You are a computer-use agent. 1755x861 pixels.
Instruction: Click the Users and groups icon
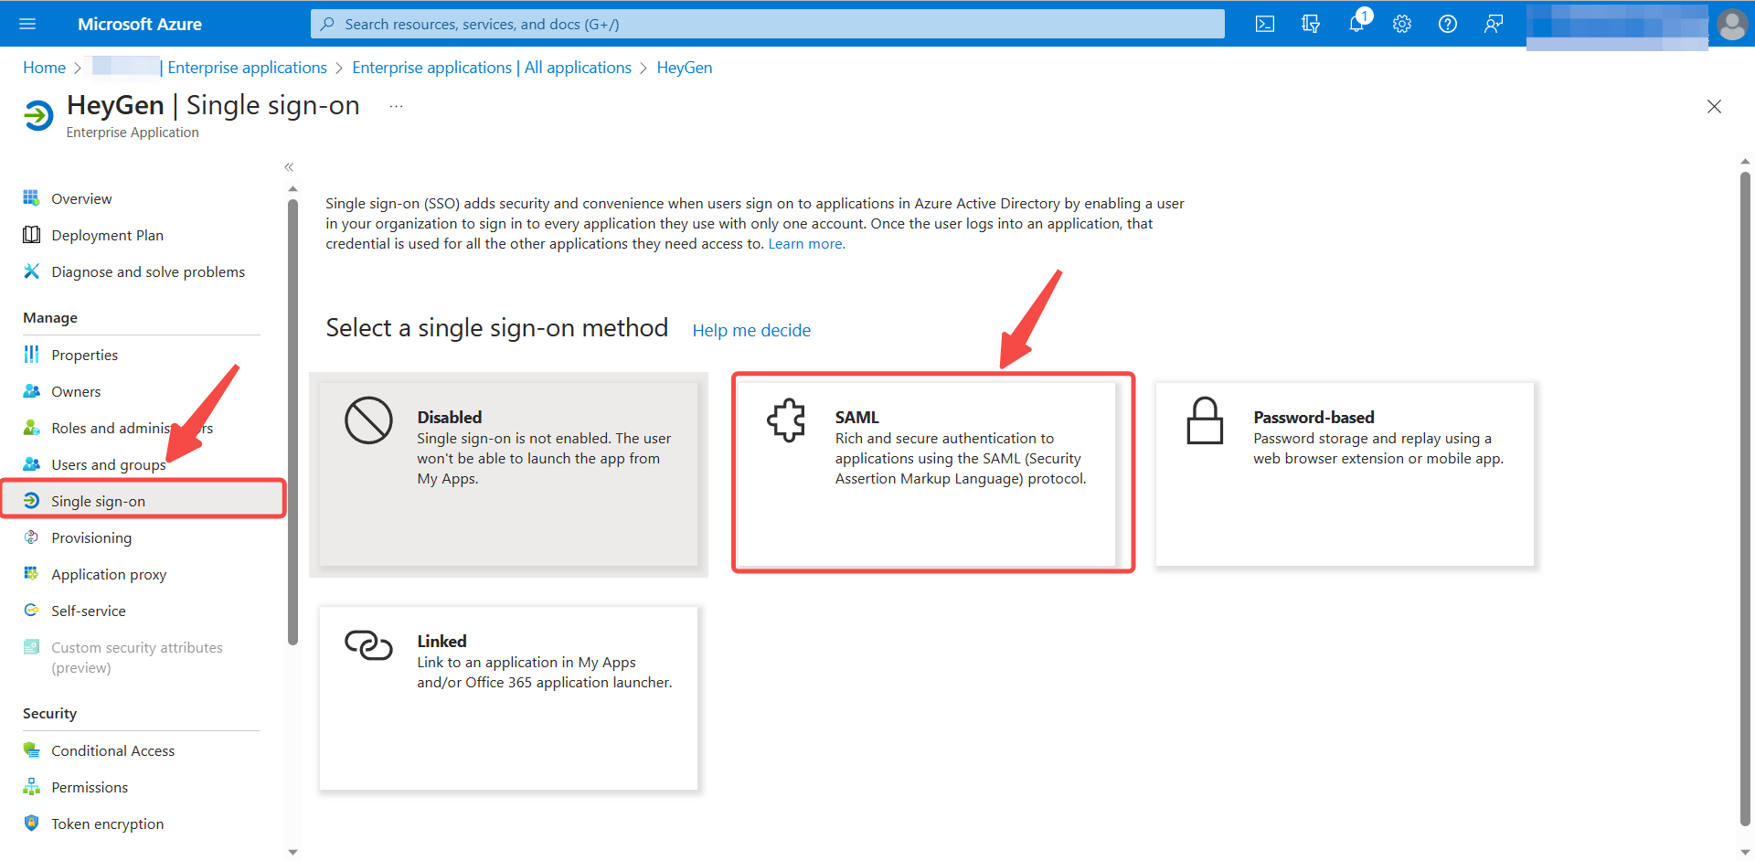coord(31,464)
